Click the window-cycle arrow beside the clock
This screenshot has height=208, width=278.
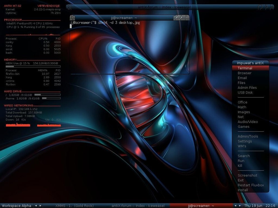click(x=235, y=206)
